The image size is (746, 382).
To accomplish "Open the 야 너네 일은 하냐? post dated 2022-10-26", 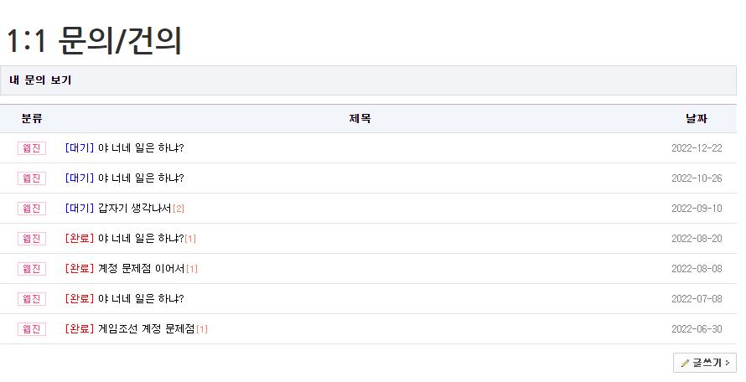I will click(140, 178).
